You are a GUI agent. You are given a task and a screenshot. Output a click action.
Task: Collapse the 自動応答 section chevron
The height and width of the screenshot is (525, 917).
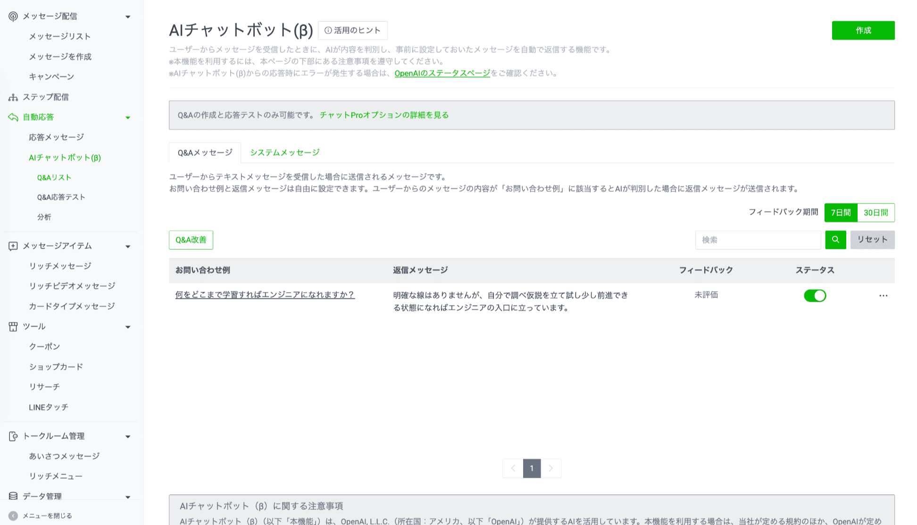coord(127,117)
